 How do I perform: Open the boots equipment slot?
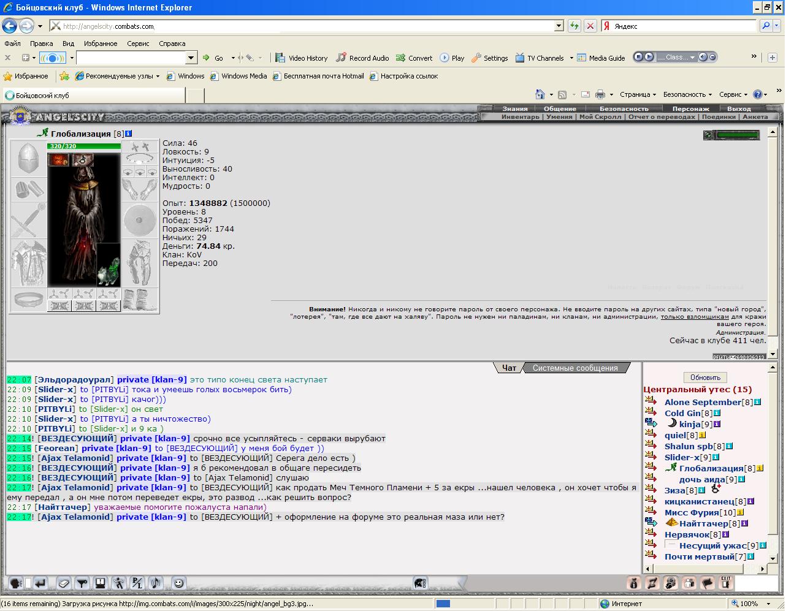click(x=140, y=300)
